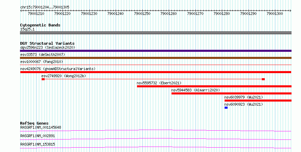The width and height of the screenshot is (301, 152).
Task: Select the RefSeq Genes track title
Action: [x=34, y=123]
